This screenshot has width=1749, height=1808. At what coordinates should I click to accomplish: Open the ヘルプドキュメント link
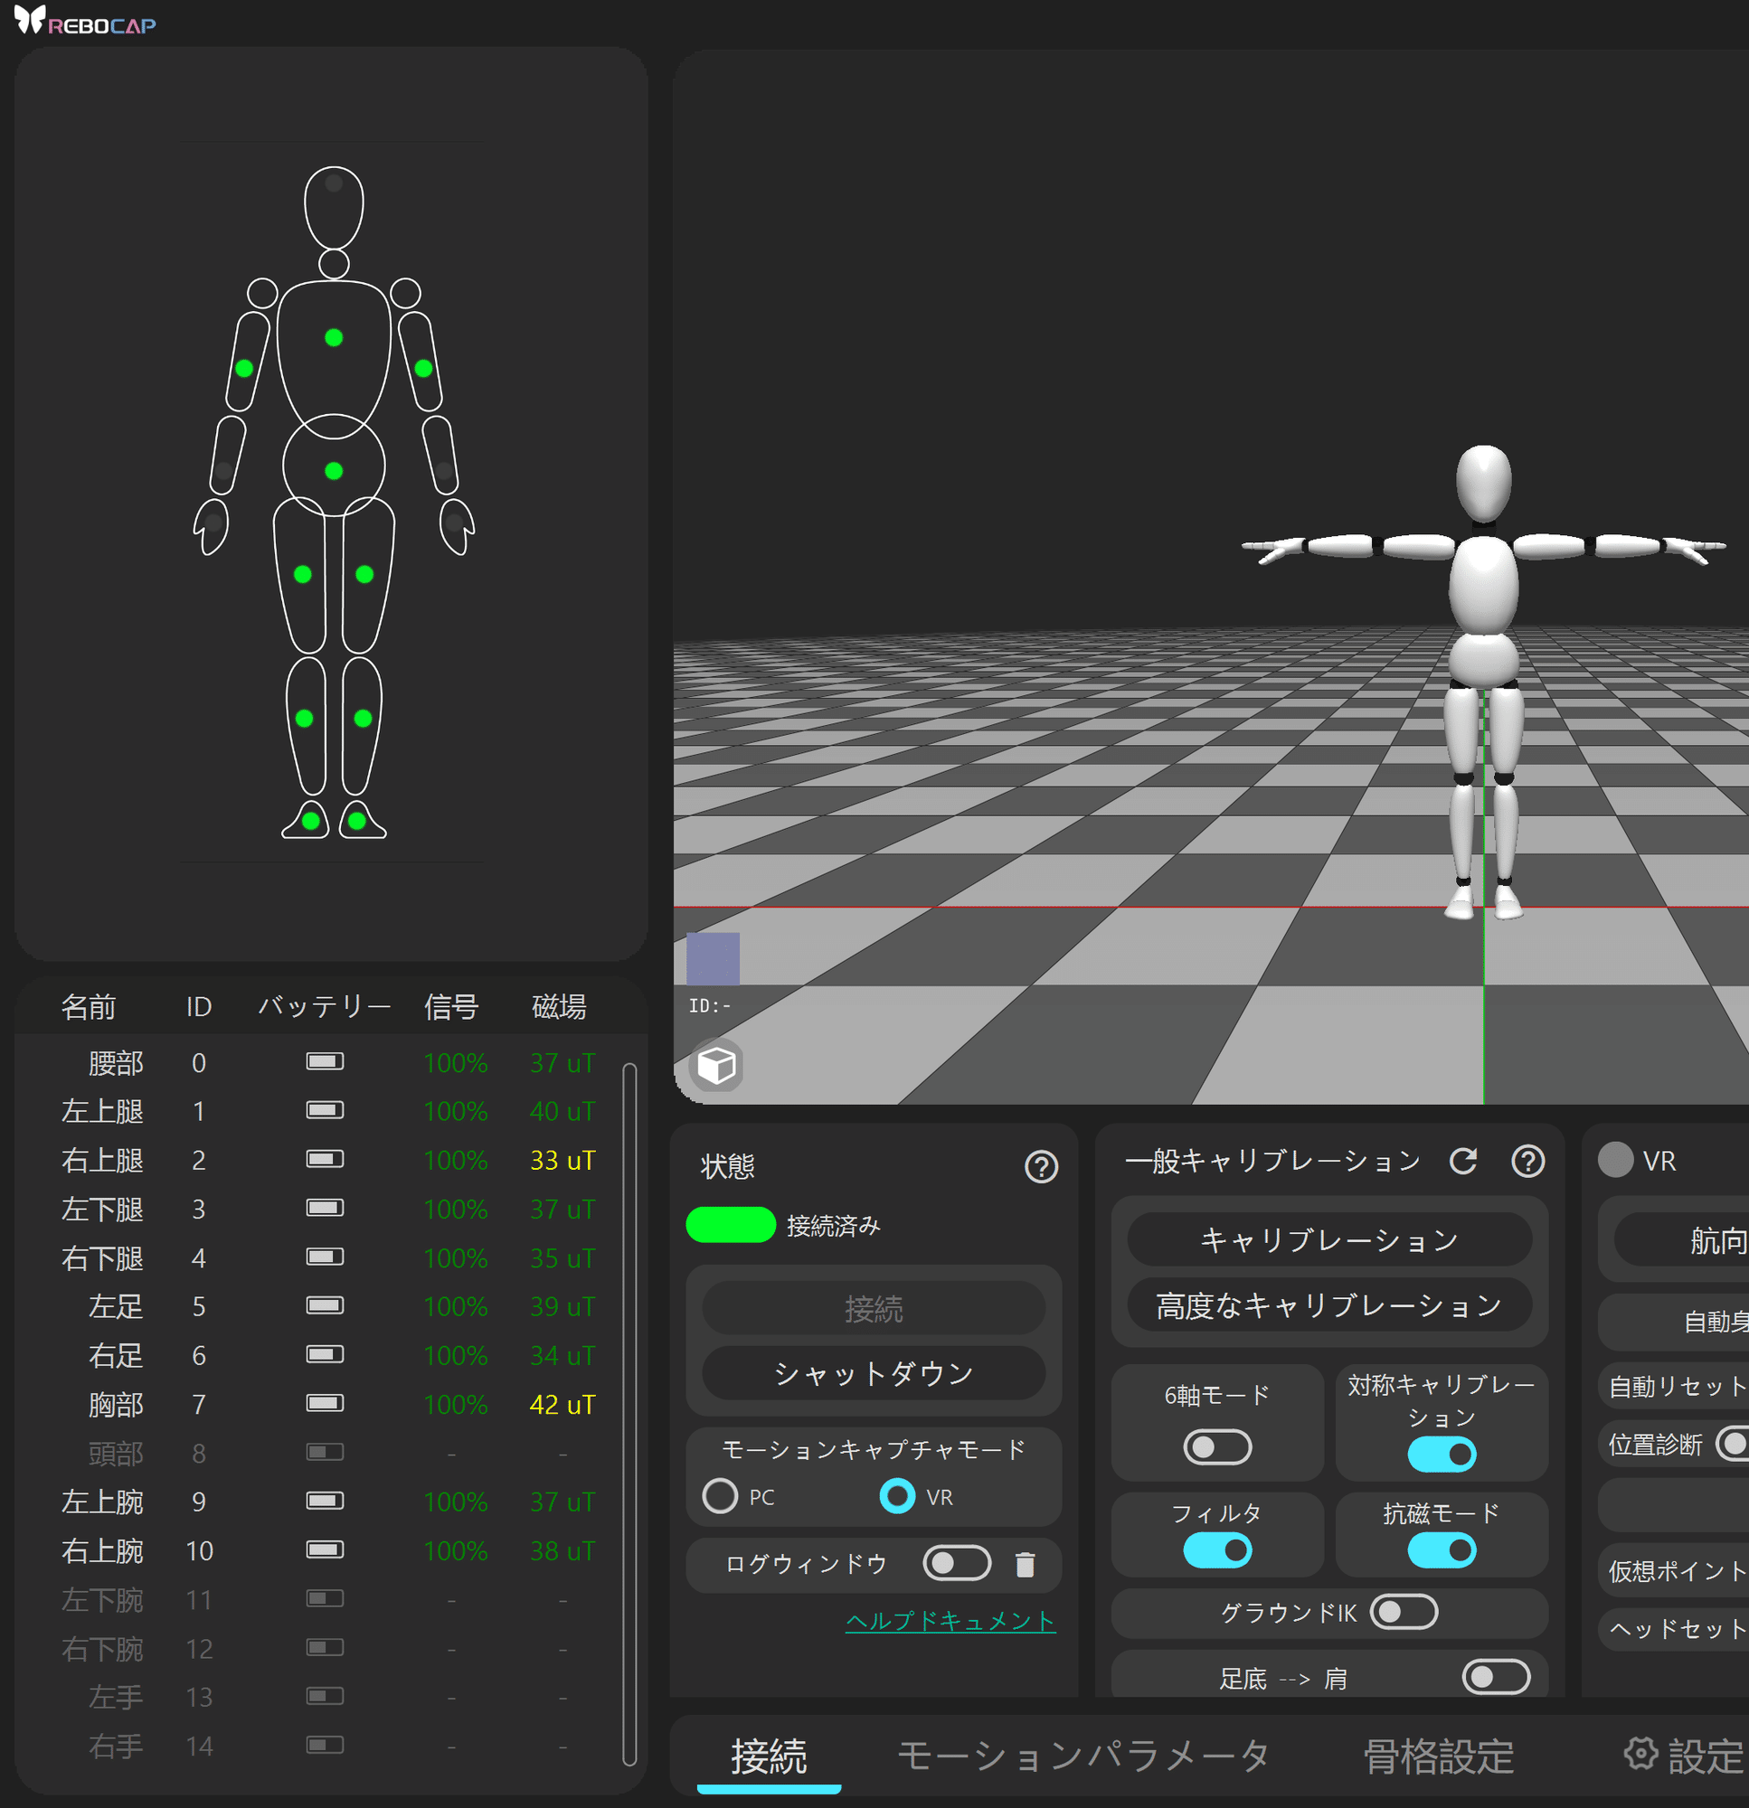[950, 1622]
